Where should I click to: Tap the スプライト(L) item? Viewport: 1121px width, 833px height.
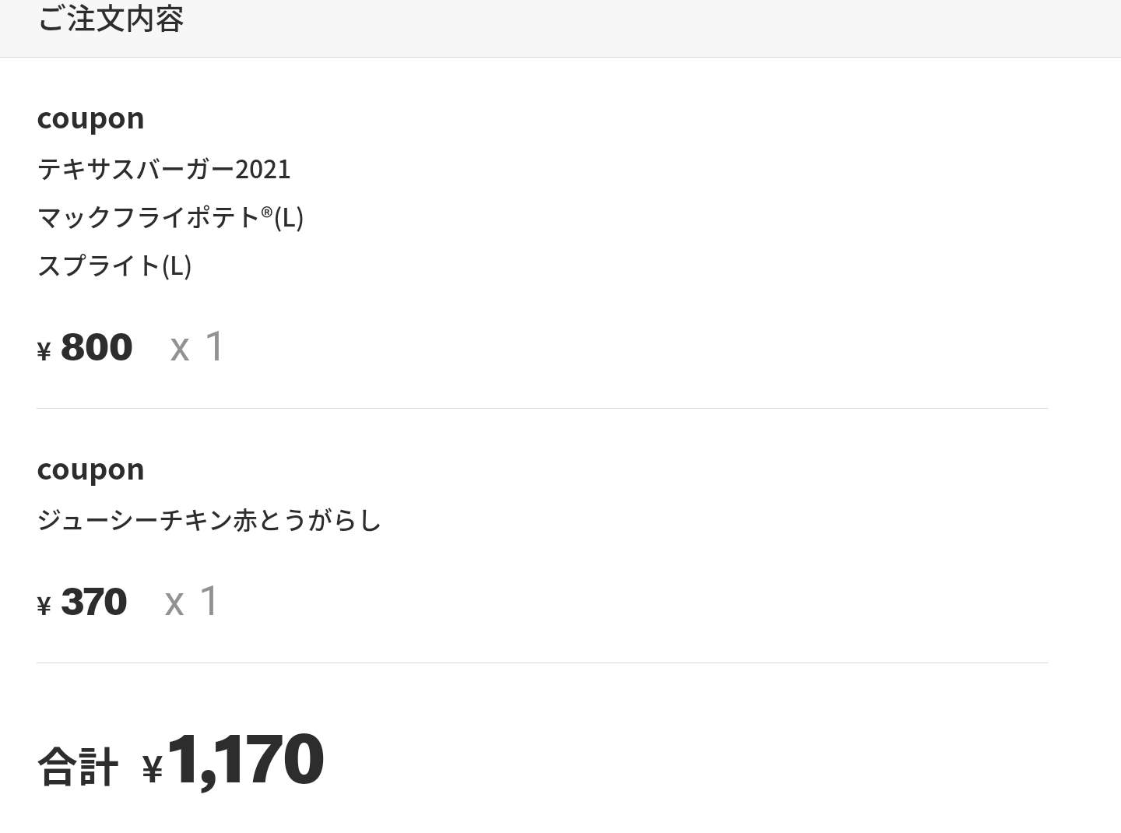pos(114,265)
